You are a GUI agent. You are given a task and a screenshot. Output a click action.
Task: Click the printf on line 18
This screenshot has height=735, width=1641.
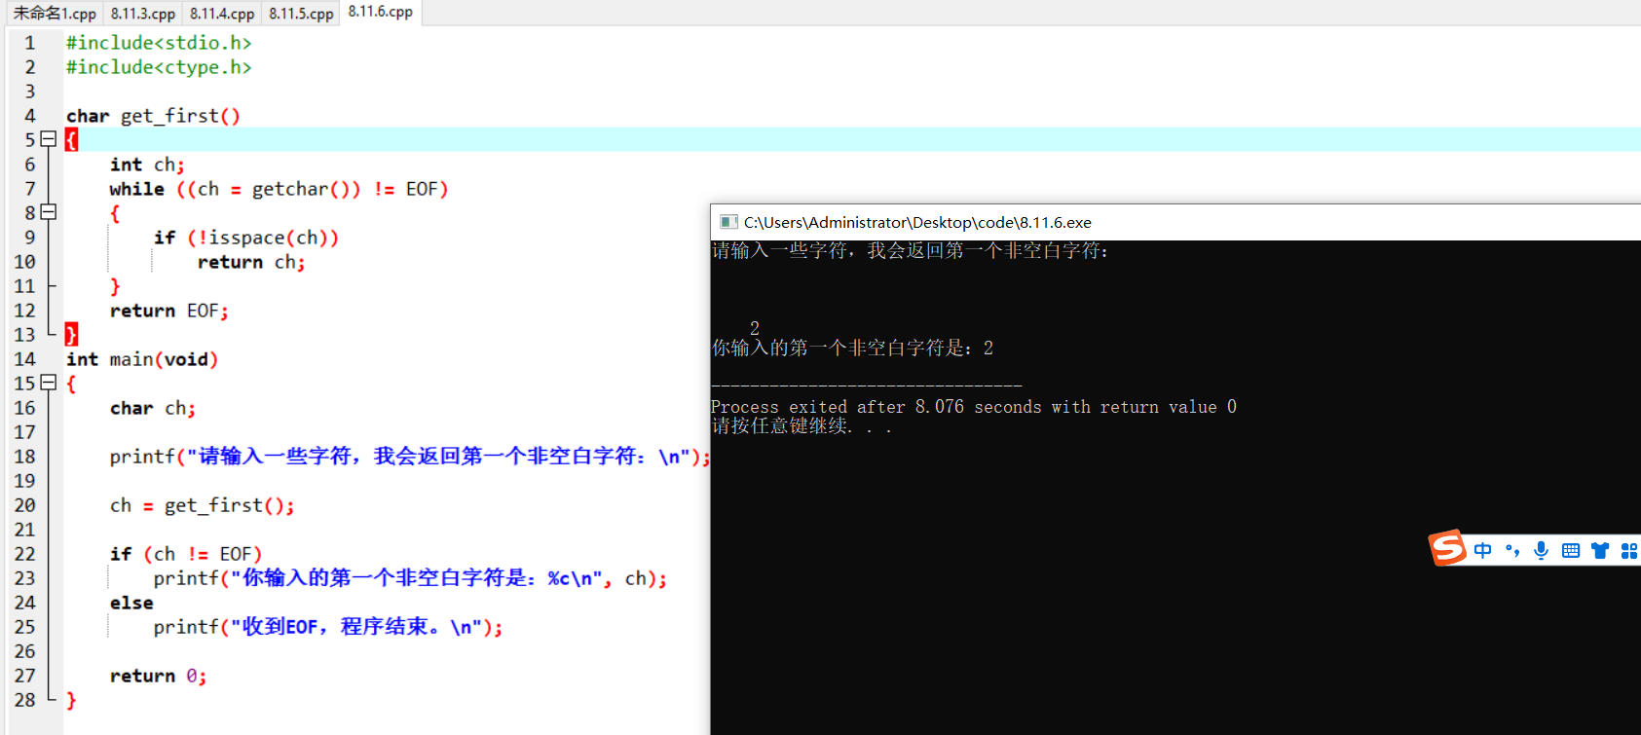[410, 457]
